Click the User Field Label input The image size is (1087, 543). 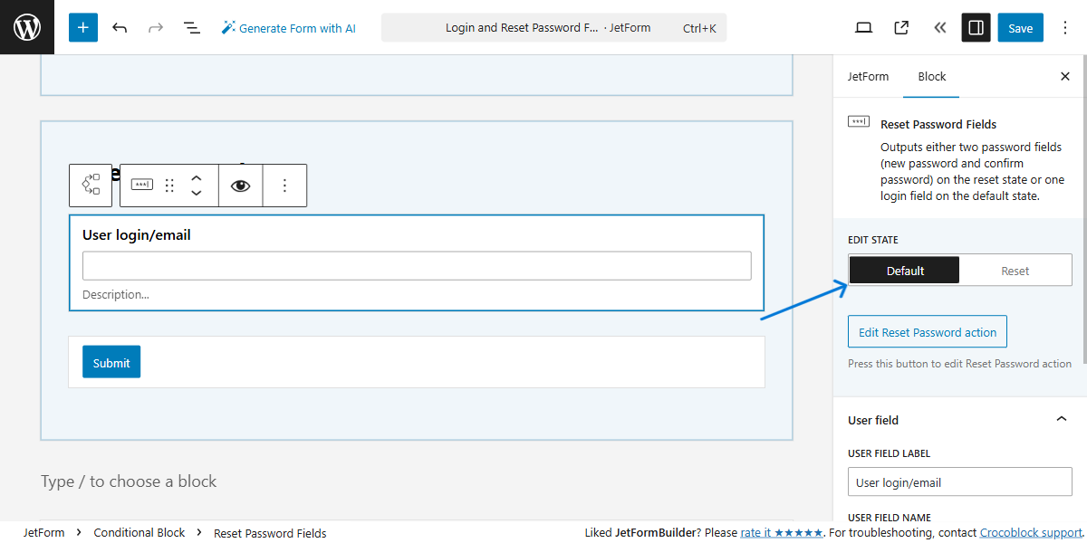tap(959, 481)
